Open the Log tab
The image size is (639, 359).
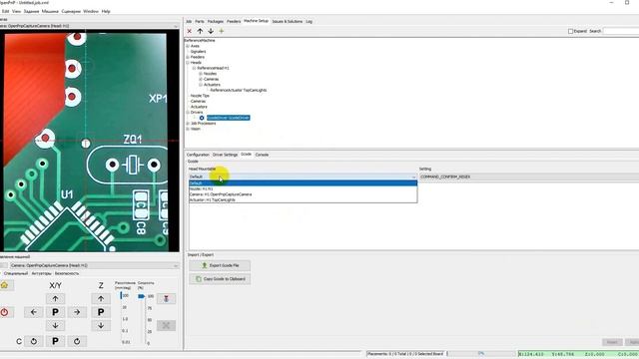click(309, 21)
